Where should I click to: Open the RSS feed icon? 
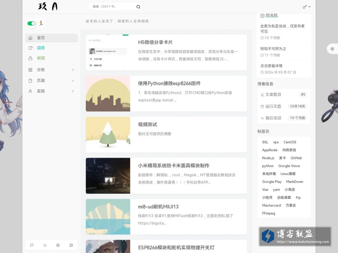(x=45, y=245)
